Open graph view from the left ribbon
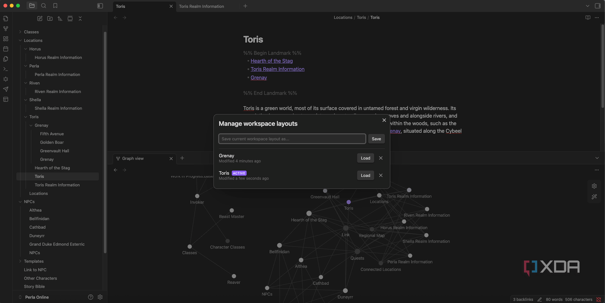 [x=6, y=29]
